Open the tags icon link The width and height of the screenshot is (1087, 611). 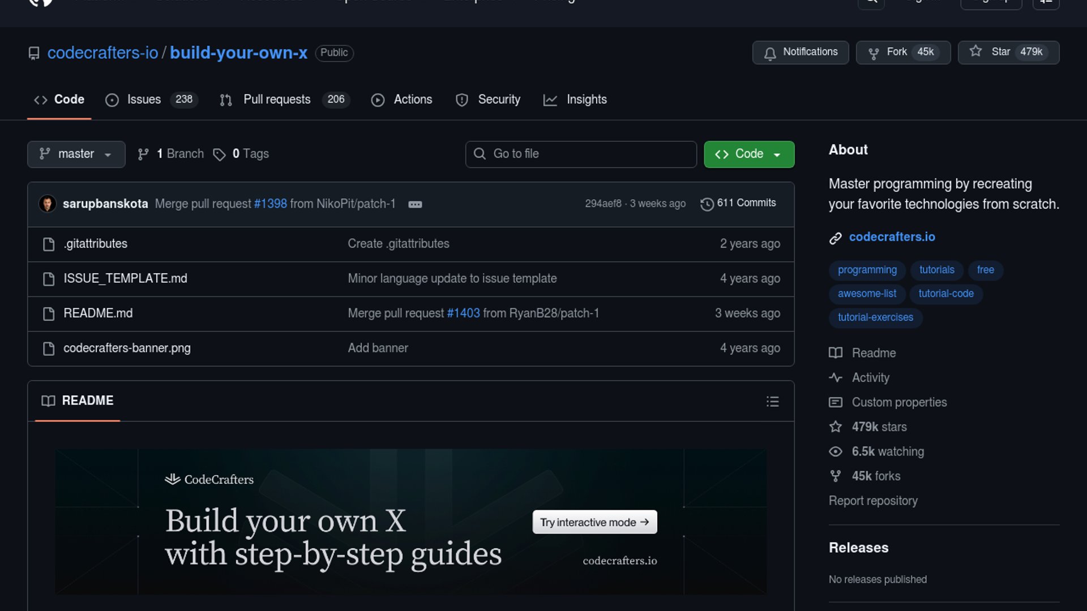(x=219, y=154)
